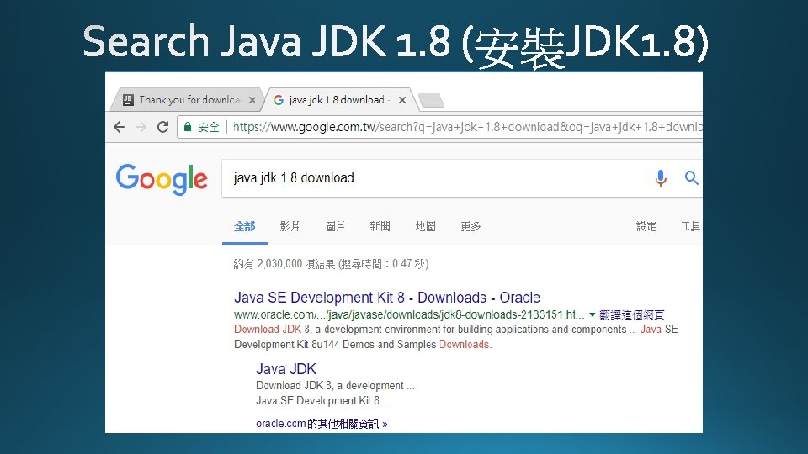Click the blue magnifier search icon
The width and height of the screenshot is (808, 454).
(692, 178)
